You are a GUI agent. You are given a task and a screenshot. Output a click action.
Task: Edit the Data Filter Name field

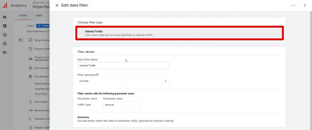point(123,66)
